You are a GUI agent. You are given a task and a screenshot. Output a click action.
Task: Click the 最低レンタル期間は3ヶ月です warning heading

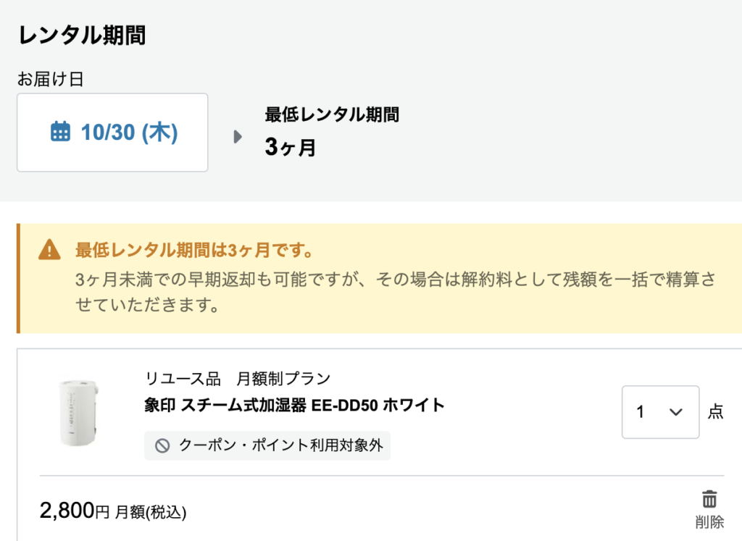coord(194,251)
